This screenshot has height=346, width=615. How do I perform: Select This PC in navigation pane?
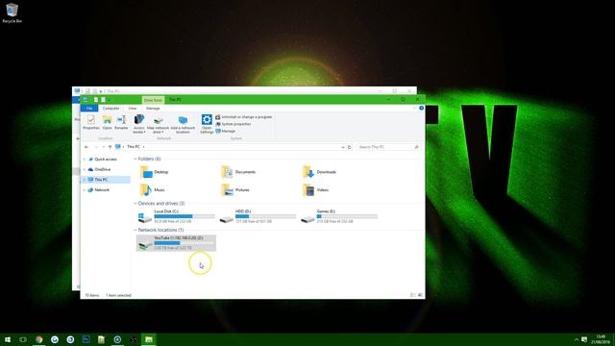coord(101,180)
